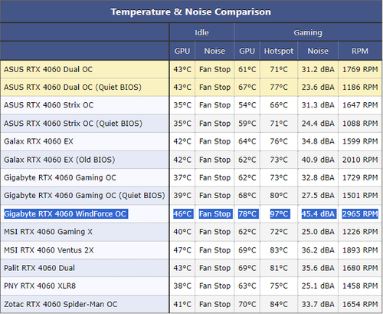Click the 76°C Galax hotspot value
The width and height of the screenshot is (383, 314).
[279, 141]
